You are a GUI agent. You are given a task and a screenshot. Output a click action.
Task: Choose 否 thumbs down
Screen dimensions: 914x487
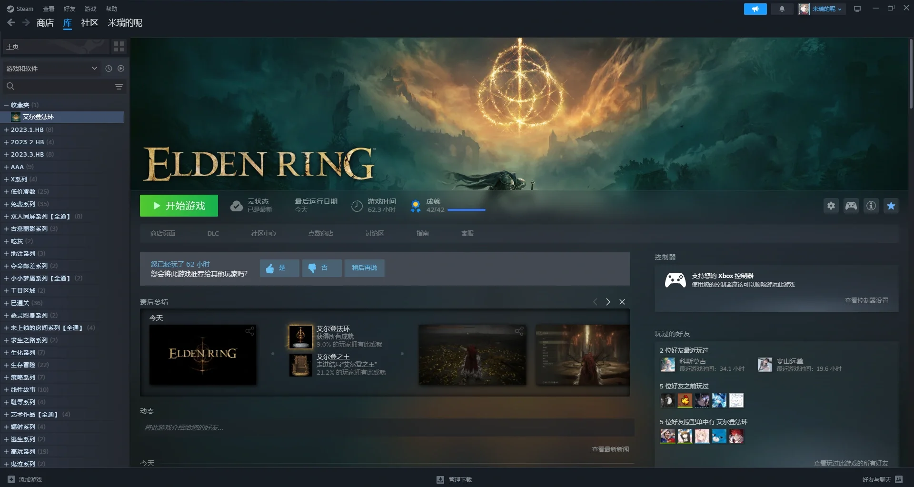(322, 268)
